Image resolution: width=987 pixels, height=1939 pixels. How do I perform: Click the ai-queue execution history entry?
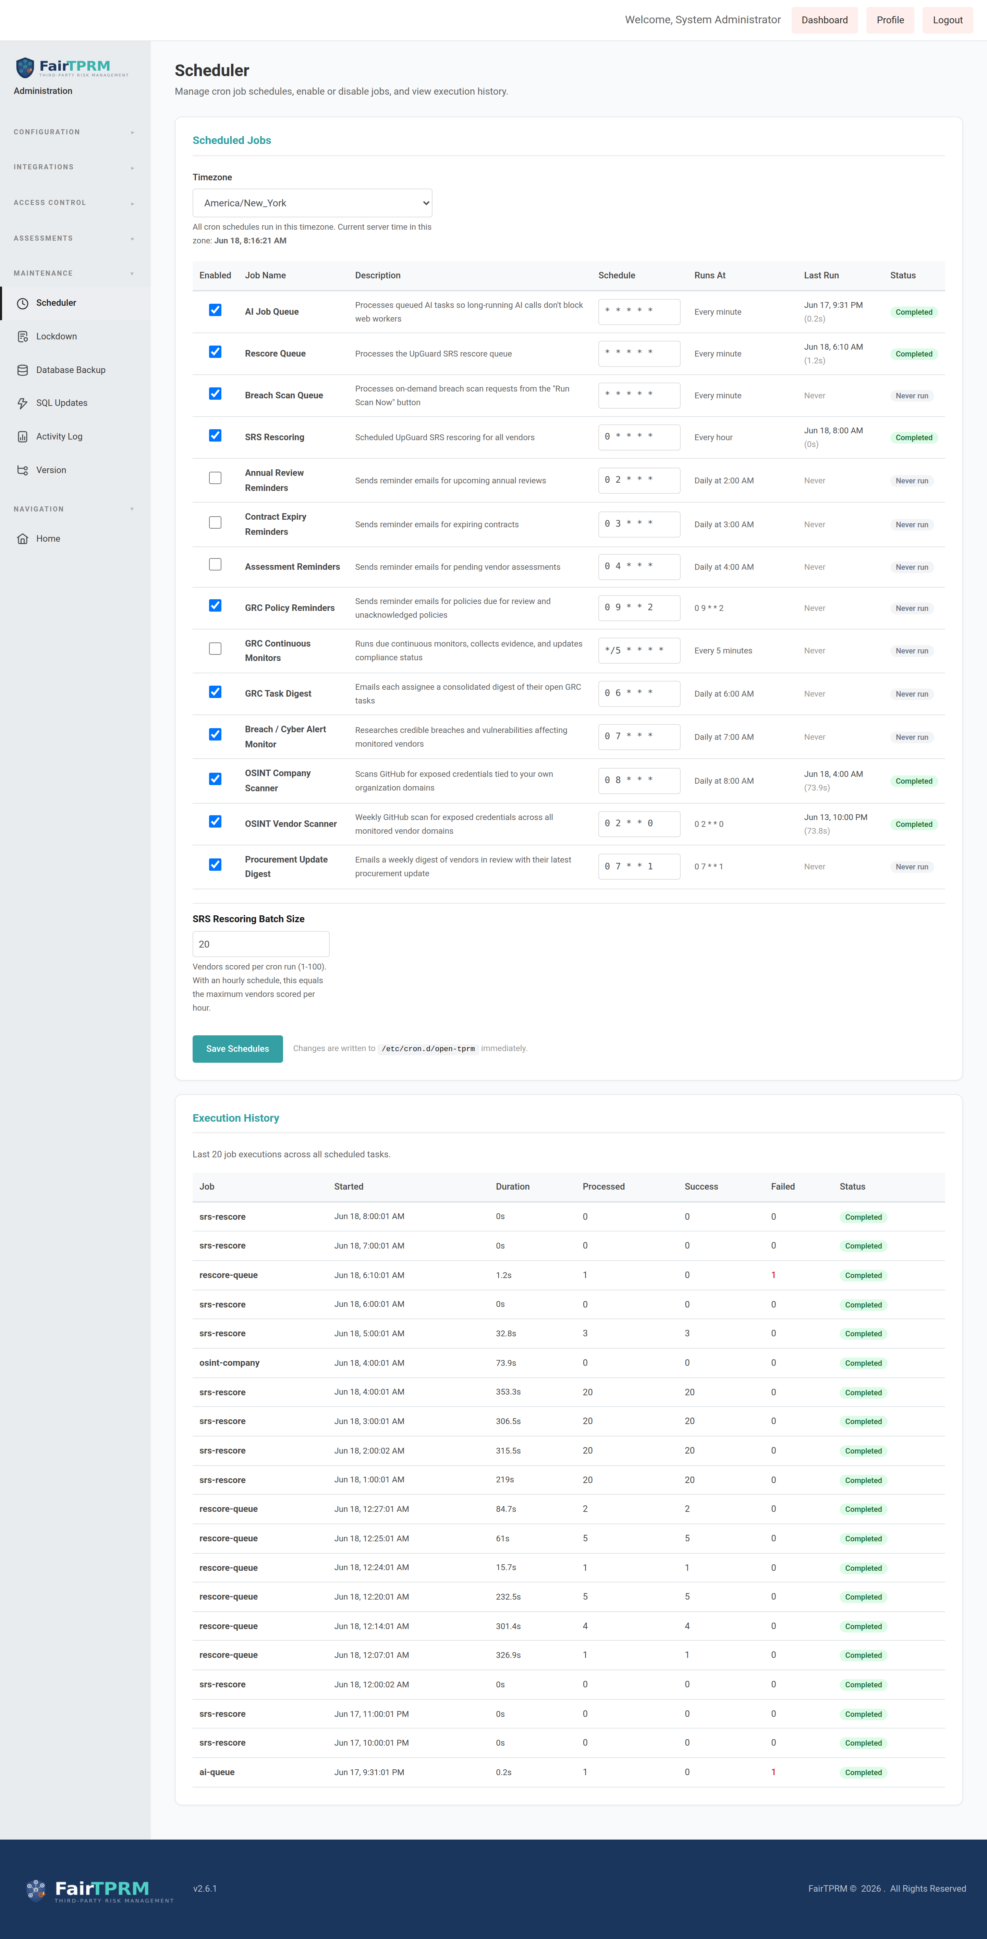point(569,1773)
